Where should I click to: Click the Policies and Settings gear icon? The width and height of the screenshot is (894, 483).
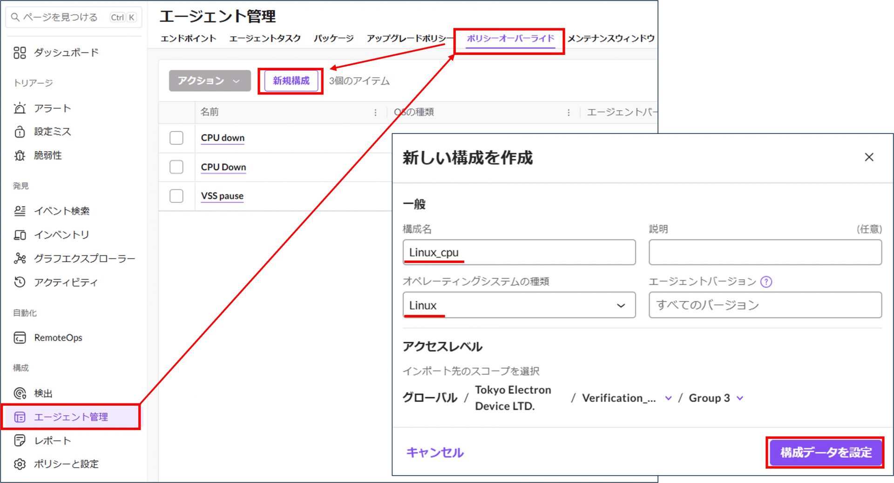click(x=20, y=464)
